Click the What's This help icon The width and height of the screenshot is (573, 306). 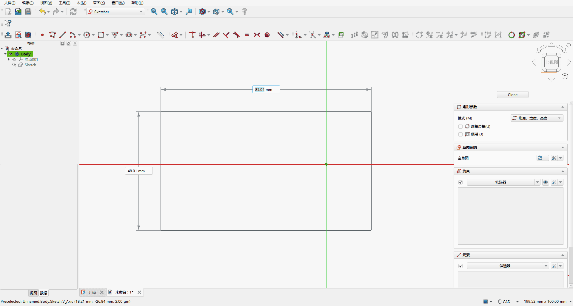coord(8,23)
